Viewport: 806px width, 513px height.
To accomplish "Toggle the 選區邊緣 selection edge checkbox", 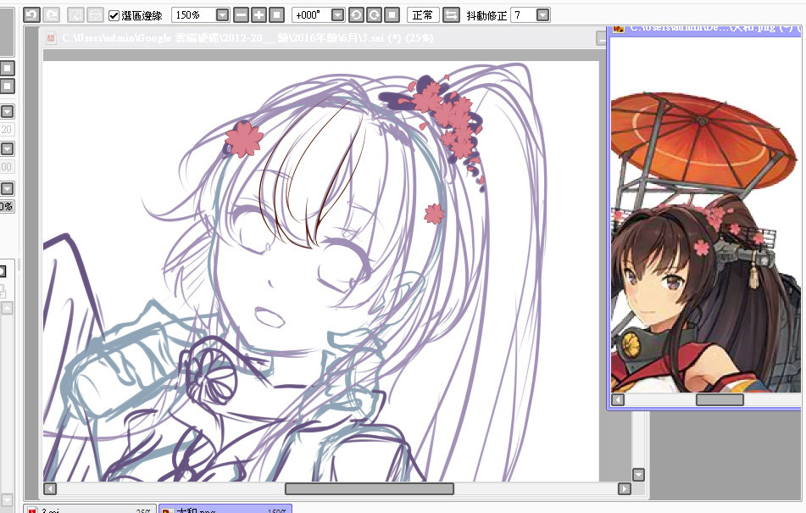I will (114, 16).
